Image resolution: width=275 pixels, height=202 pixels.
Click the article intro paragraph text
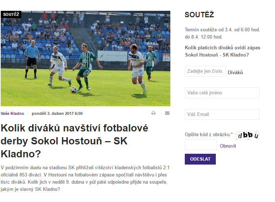coord(85,178)
